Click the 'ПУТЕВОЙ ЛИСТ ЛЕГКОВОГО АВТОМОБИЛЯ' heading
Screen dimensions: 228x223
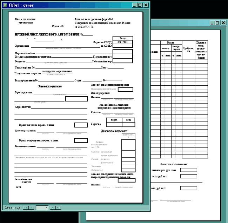[x=47, y=34]
